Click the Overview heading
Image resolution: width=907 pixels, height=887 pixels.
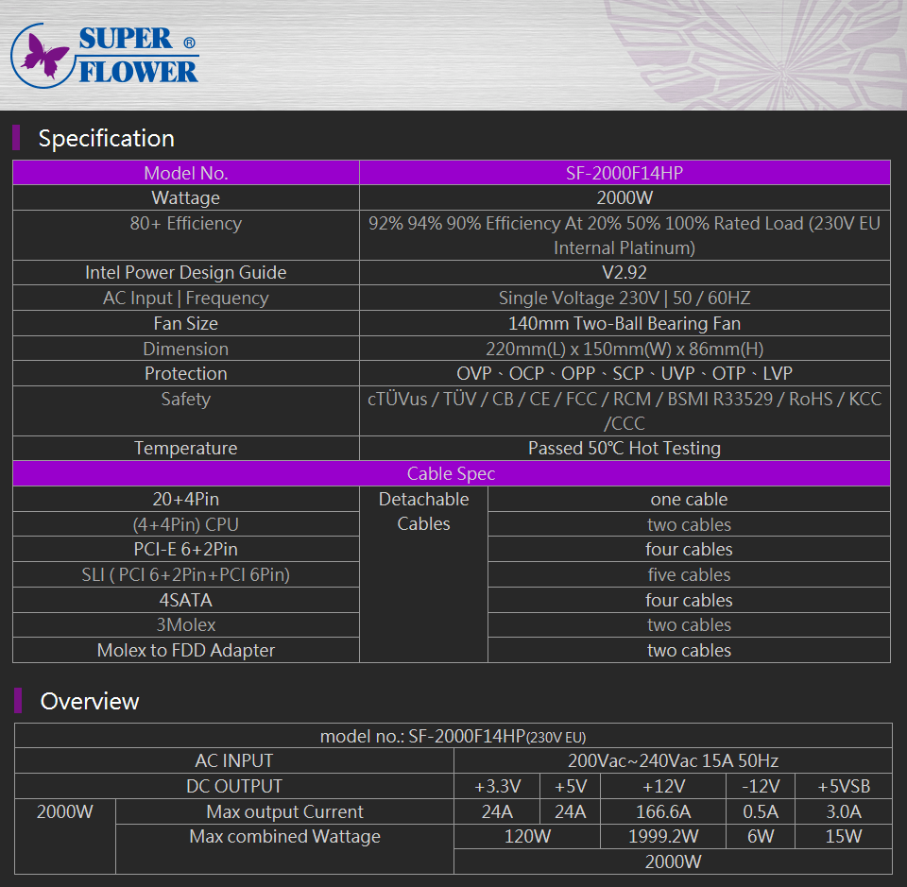click(90, 702)
